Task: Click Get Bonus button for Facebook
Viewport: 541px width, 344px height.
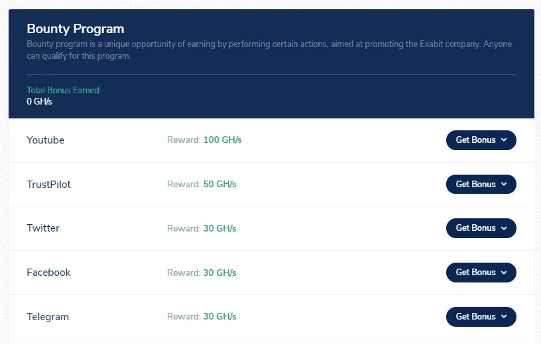Action: tap(481, 273)
